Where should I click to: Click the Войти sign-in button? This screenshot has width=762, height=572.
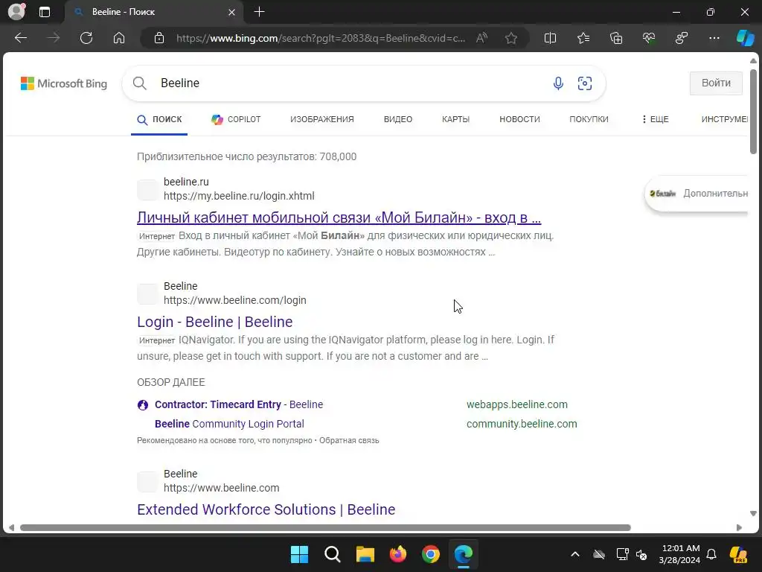(716, 83)
